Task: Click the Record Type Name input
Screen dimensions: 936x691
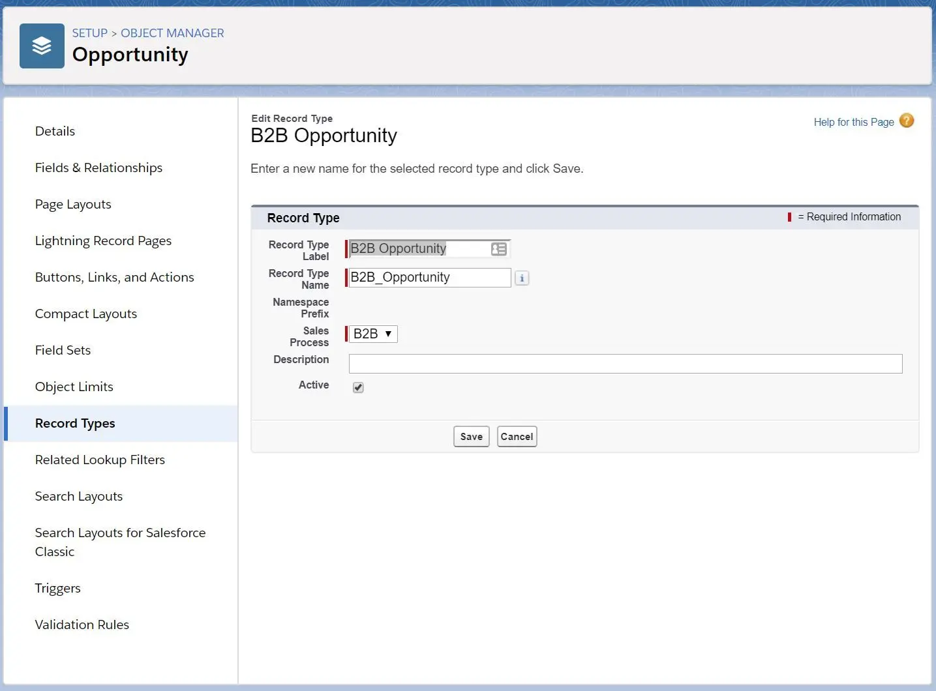Action: pyautogui.click(x=429, y=277)
